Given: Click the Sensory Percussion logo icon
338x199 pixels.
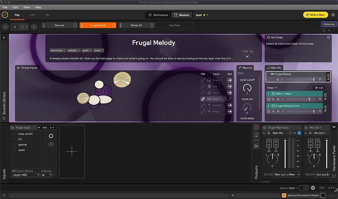Looking at the screenshot, I should point(5,15).
